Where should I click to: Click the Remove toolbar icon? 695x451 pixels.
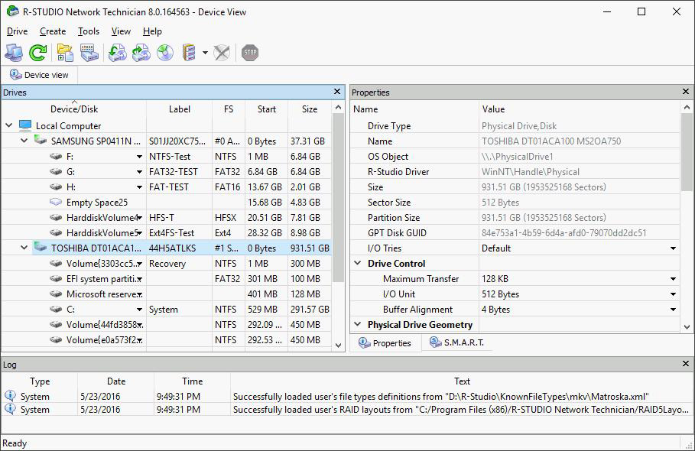click(x=222, y=53)
